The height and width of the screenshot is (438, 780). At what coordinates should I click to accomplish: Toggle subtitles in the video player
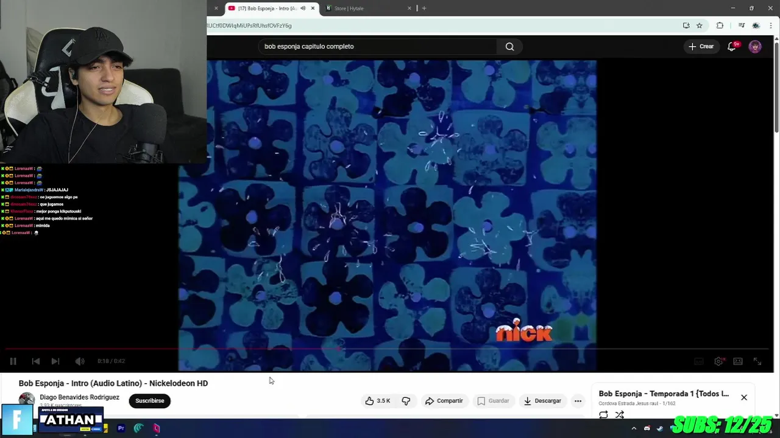[x=699, y=361]
